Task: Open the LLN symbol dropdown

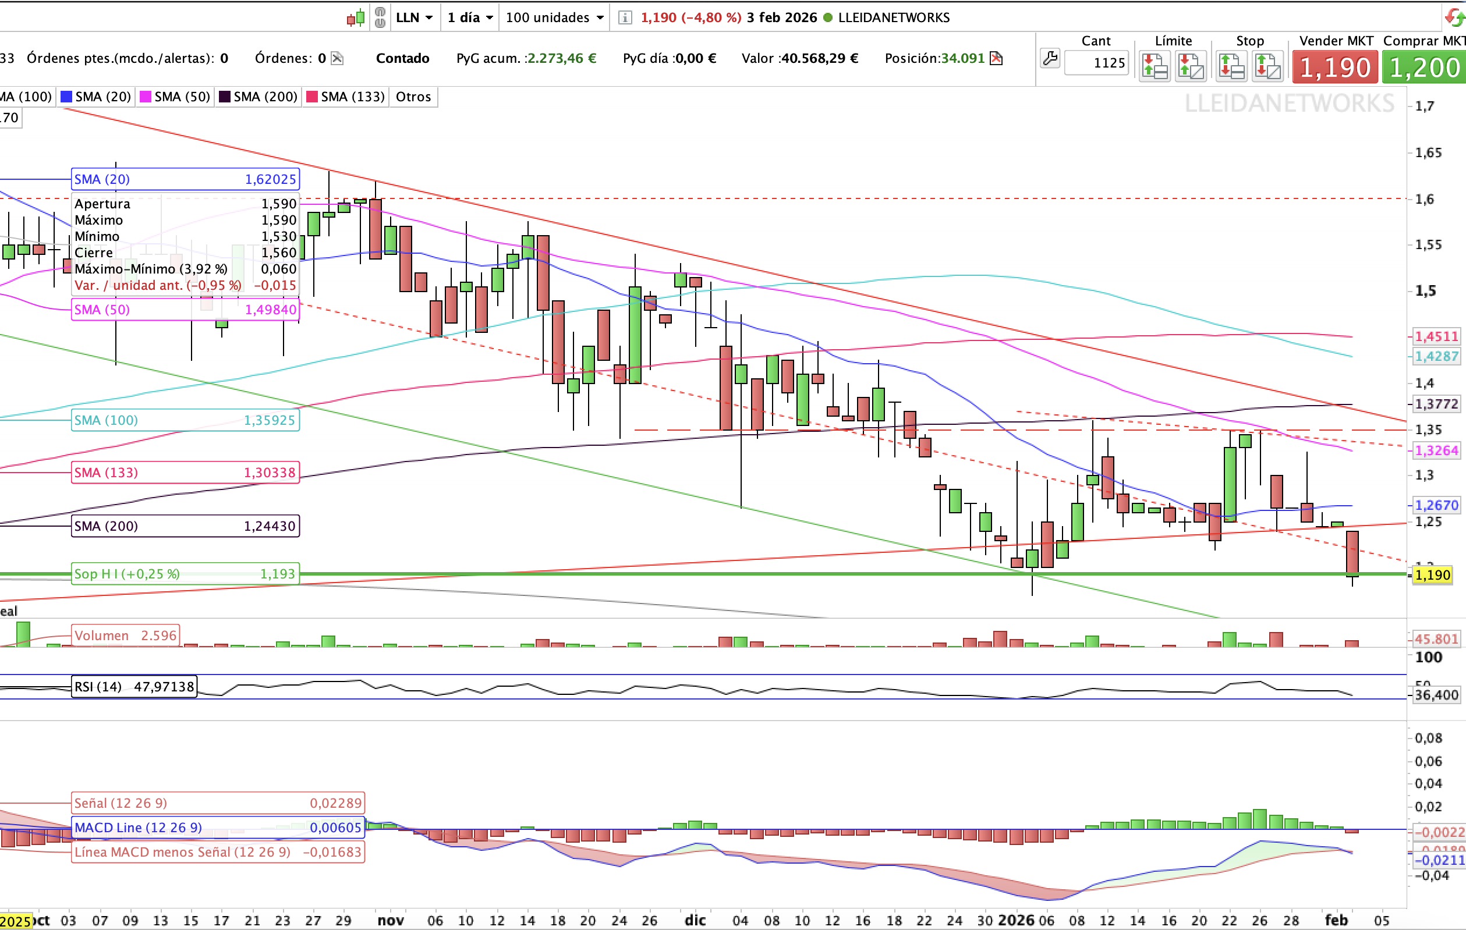Action: tap(414, 17)
